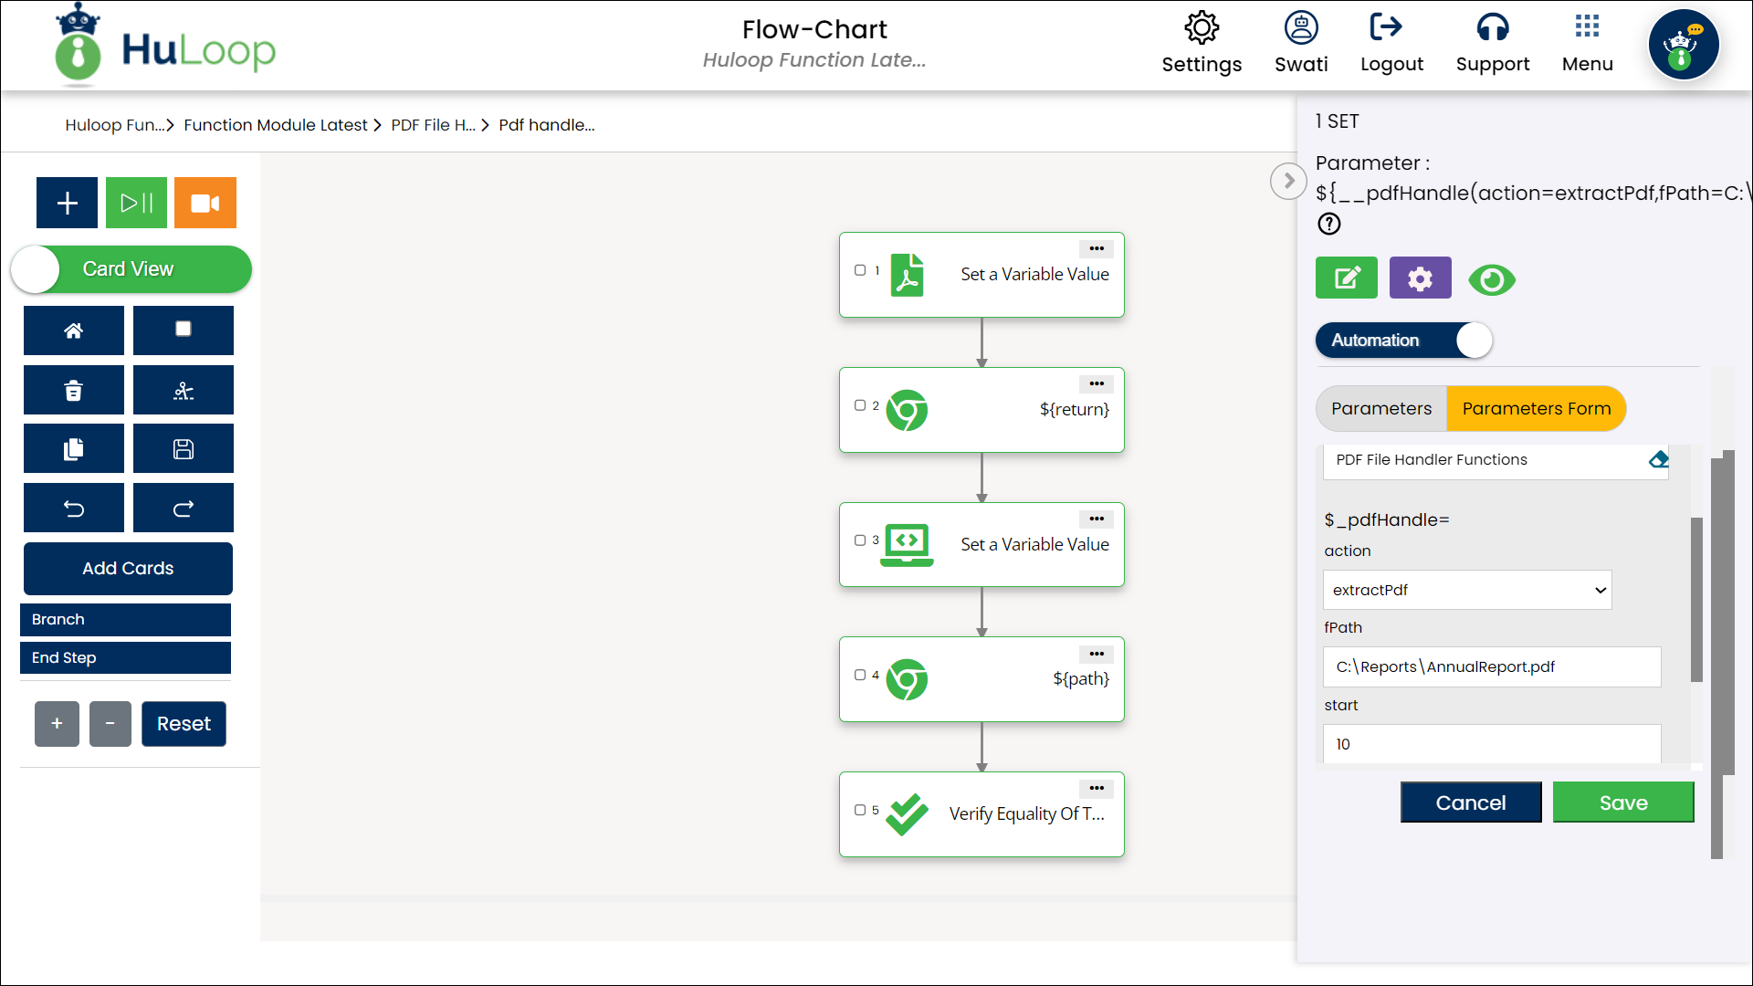Check the checkbox on card 3

pyautogui.click(x=860, y=540)
